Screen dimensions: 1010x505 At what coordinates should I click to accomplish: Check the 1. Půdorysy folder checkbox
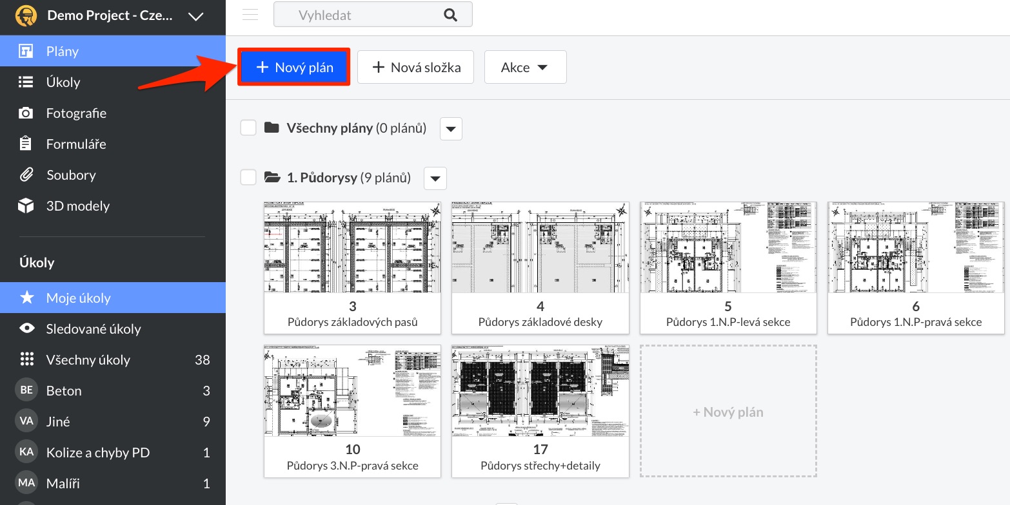point(248,177)
